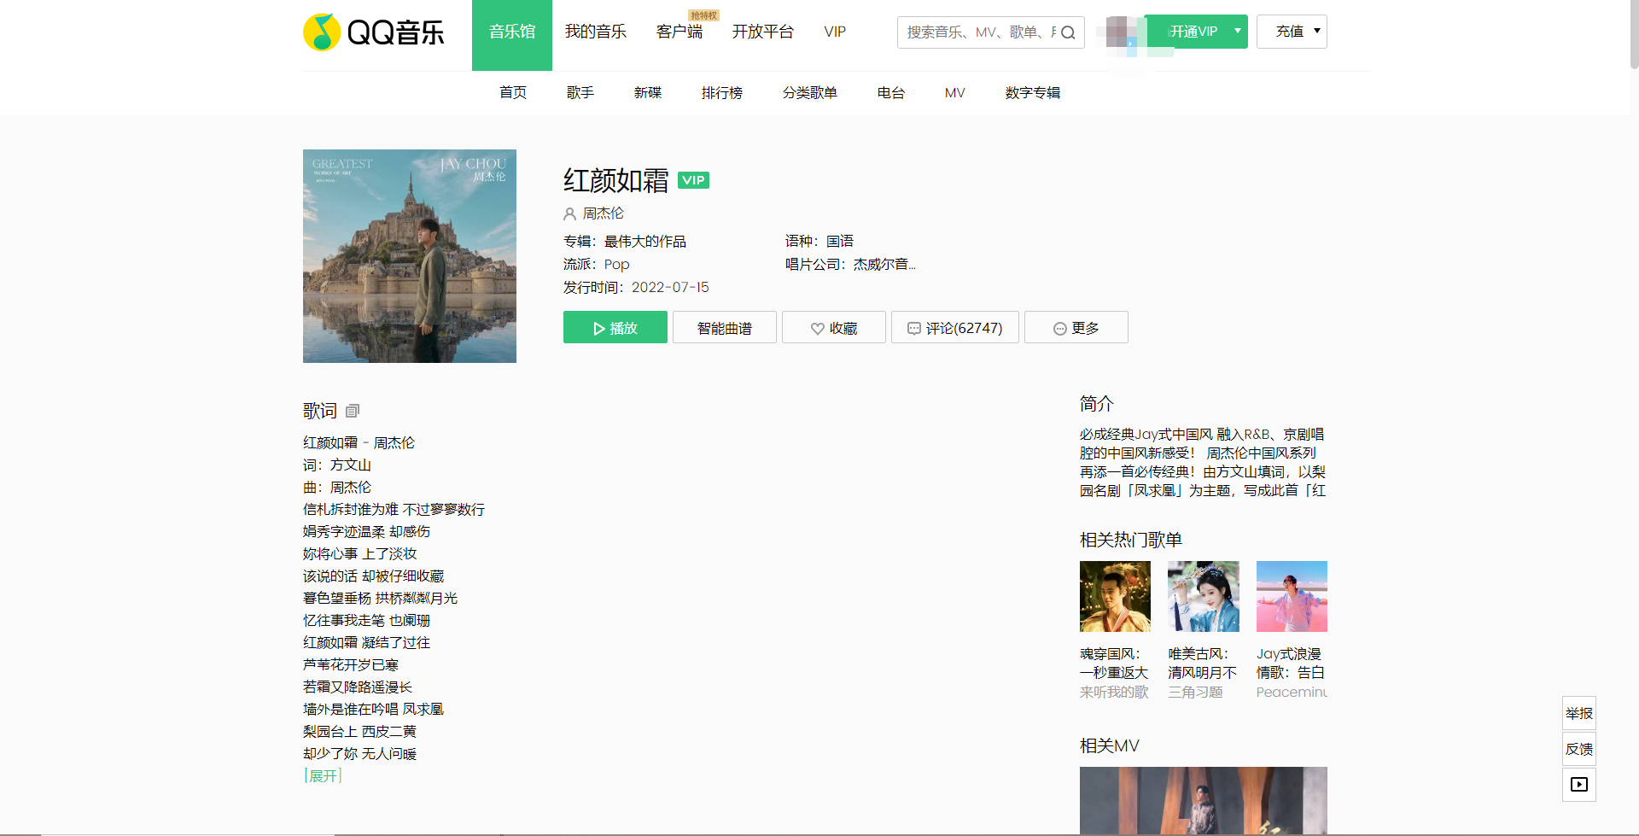Toggle favorite with the 收藏 heart
Image resolution: width=1639 pixels, height=836 pixels.
pos(818,328)
